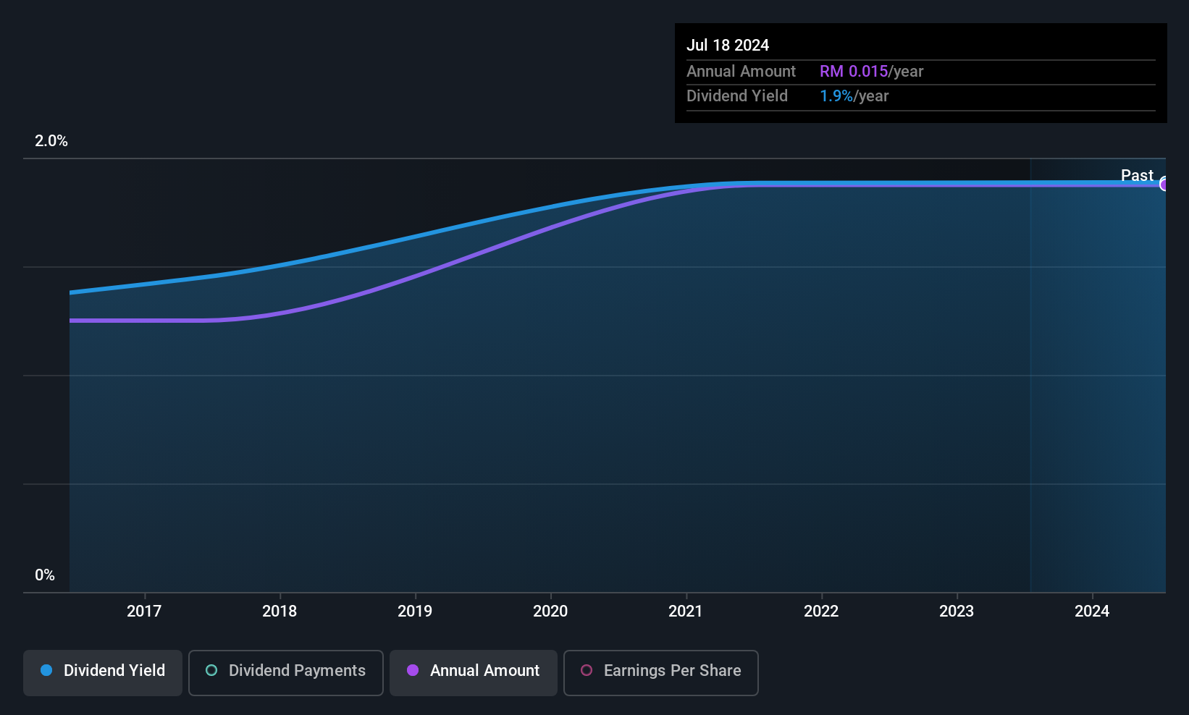Show Earnings Per Share series
The image size is (1189, 715).
661,672
